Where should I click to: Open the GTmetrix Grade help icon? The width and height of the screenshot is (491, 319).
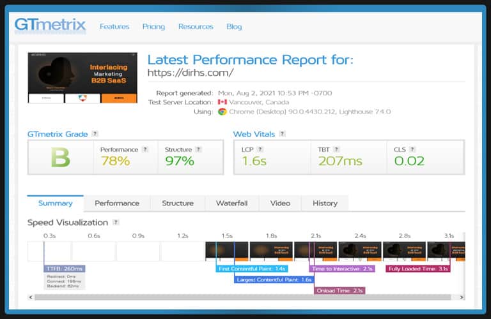point(95,134)
